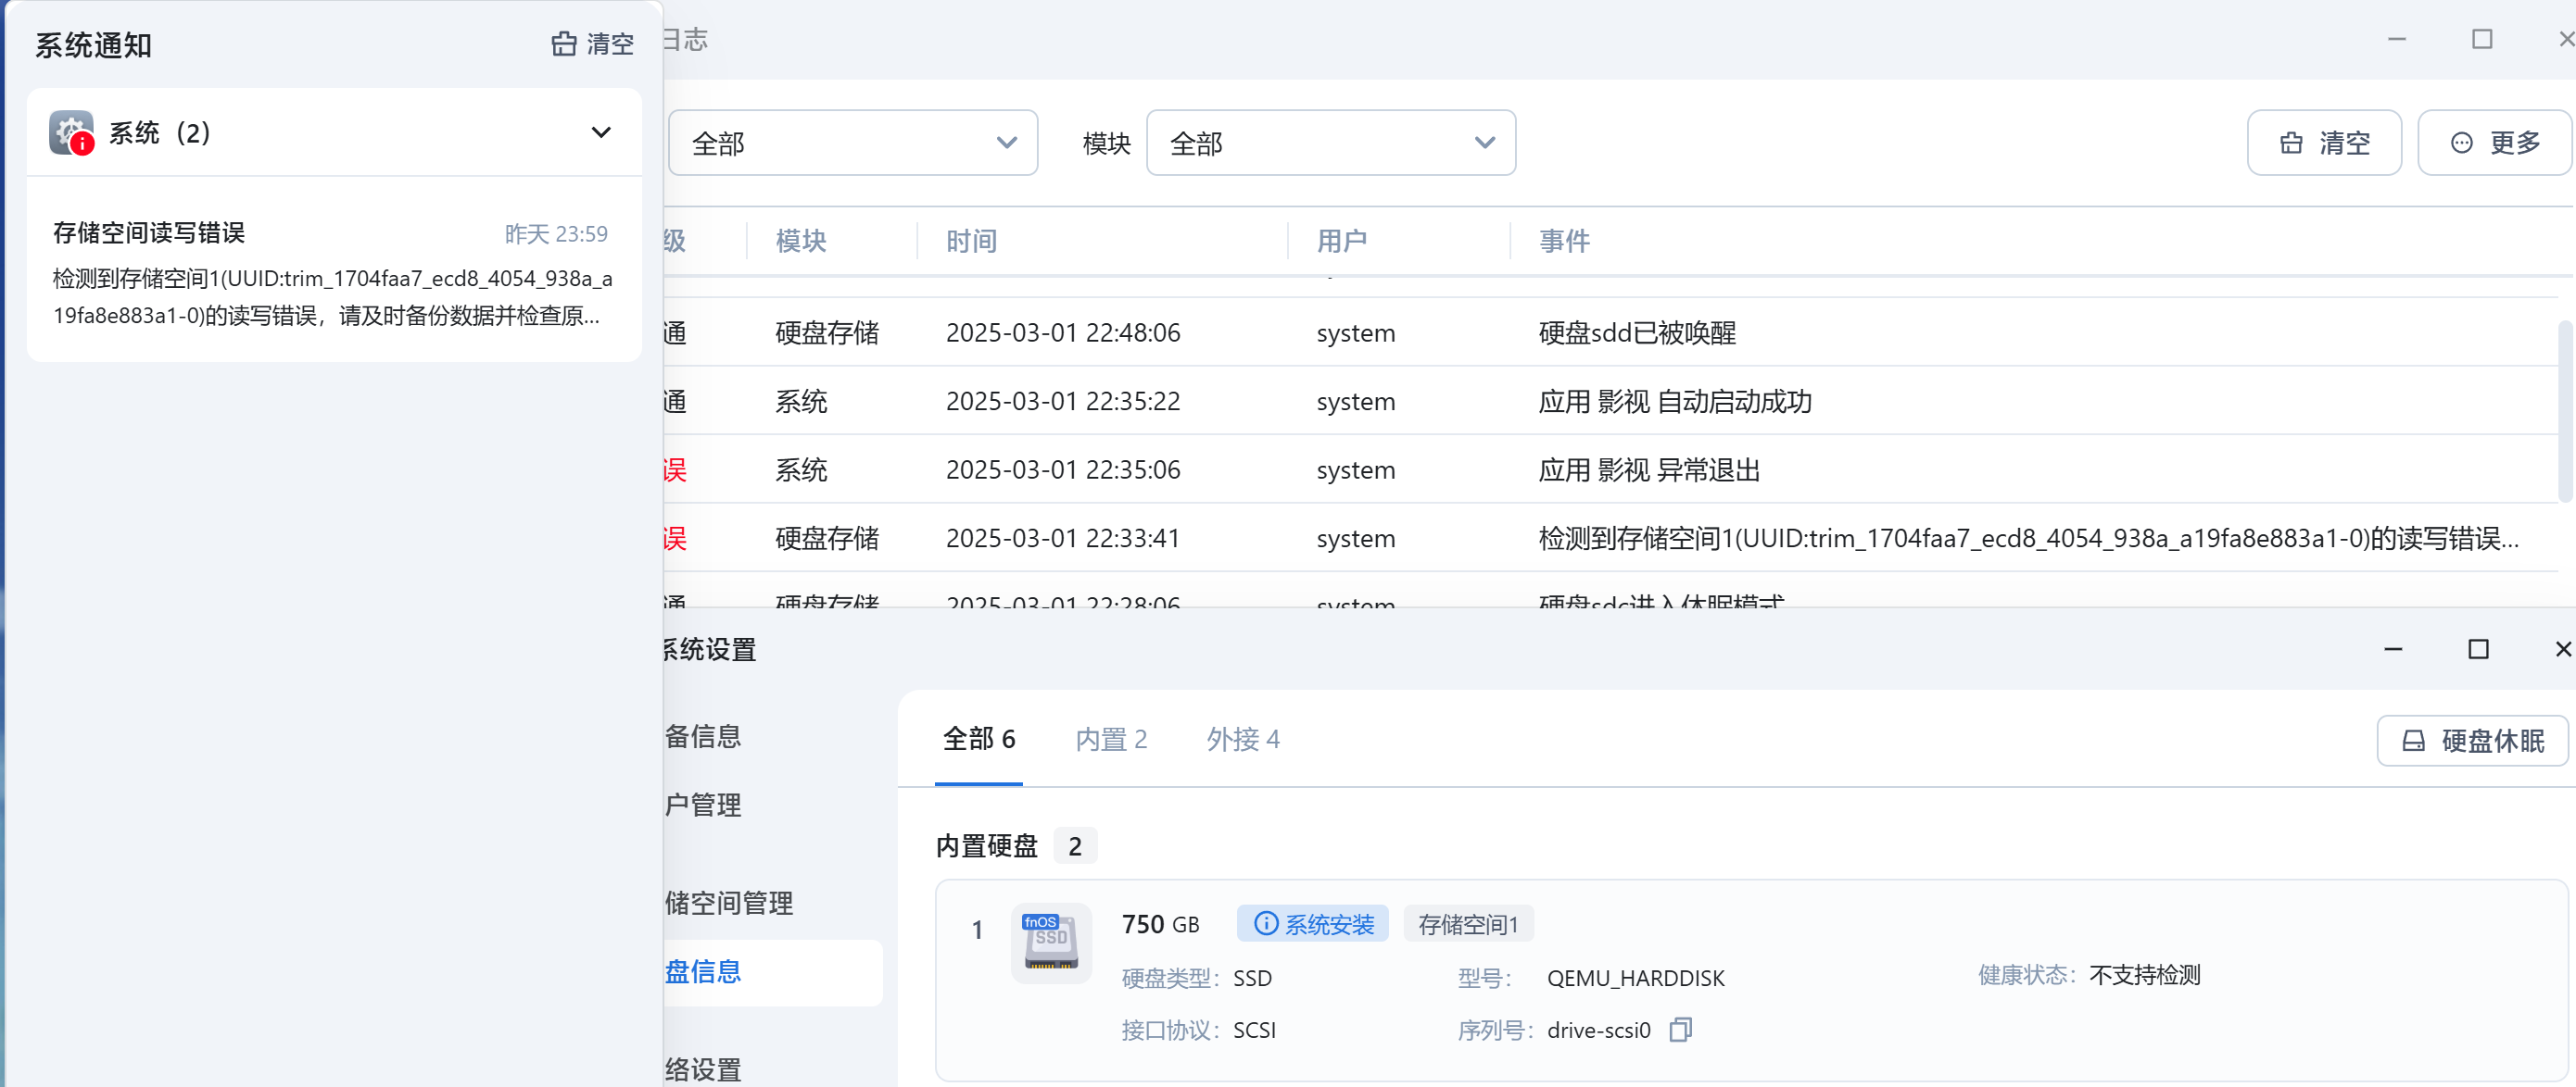Viewport: 2576px width, 1087px height.
Task: Open the 模块 全部 filter dropdown
Action: pyautogui.click(x=1330, y=143)
